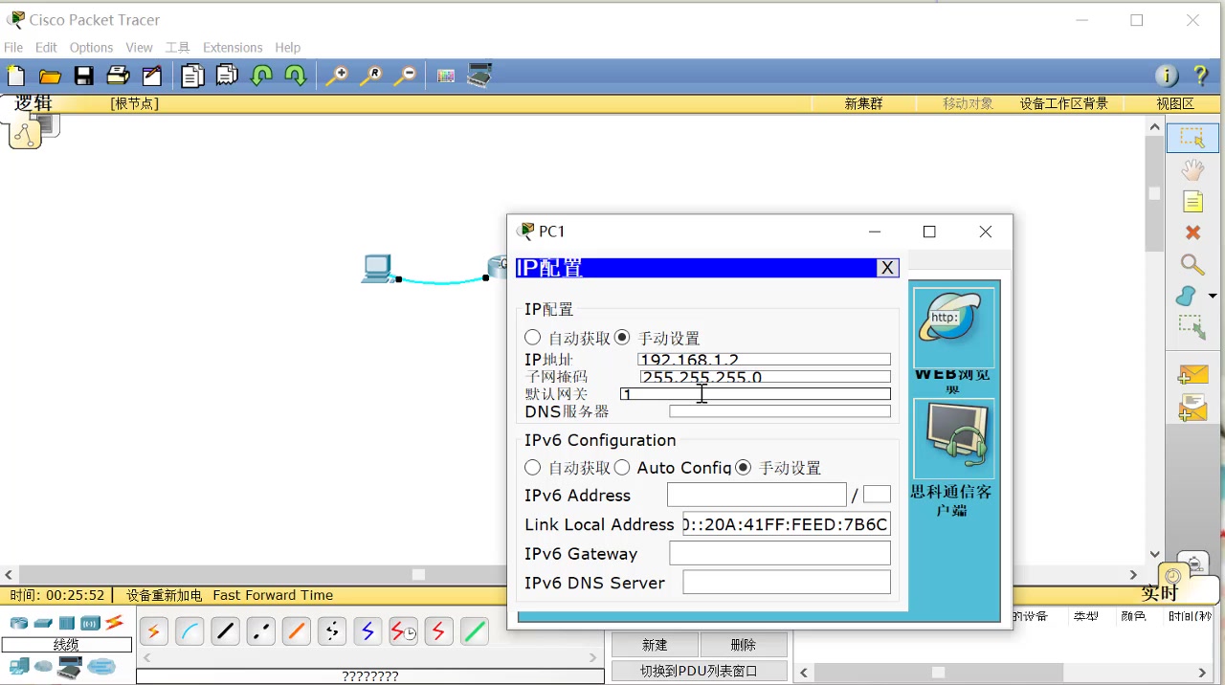Screen dimensions: 1225x685
Task: Select the Connections lightning category
Action: [x=115, y=623]
